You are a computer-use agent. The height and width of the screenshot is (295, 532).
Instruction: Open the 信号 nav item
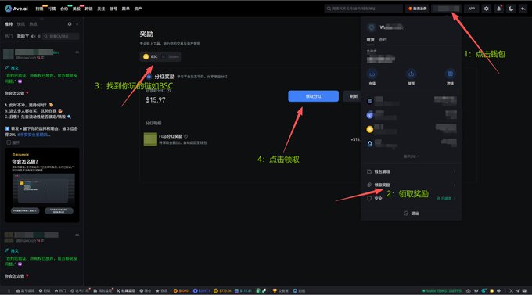tap(113, 9)
